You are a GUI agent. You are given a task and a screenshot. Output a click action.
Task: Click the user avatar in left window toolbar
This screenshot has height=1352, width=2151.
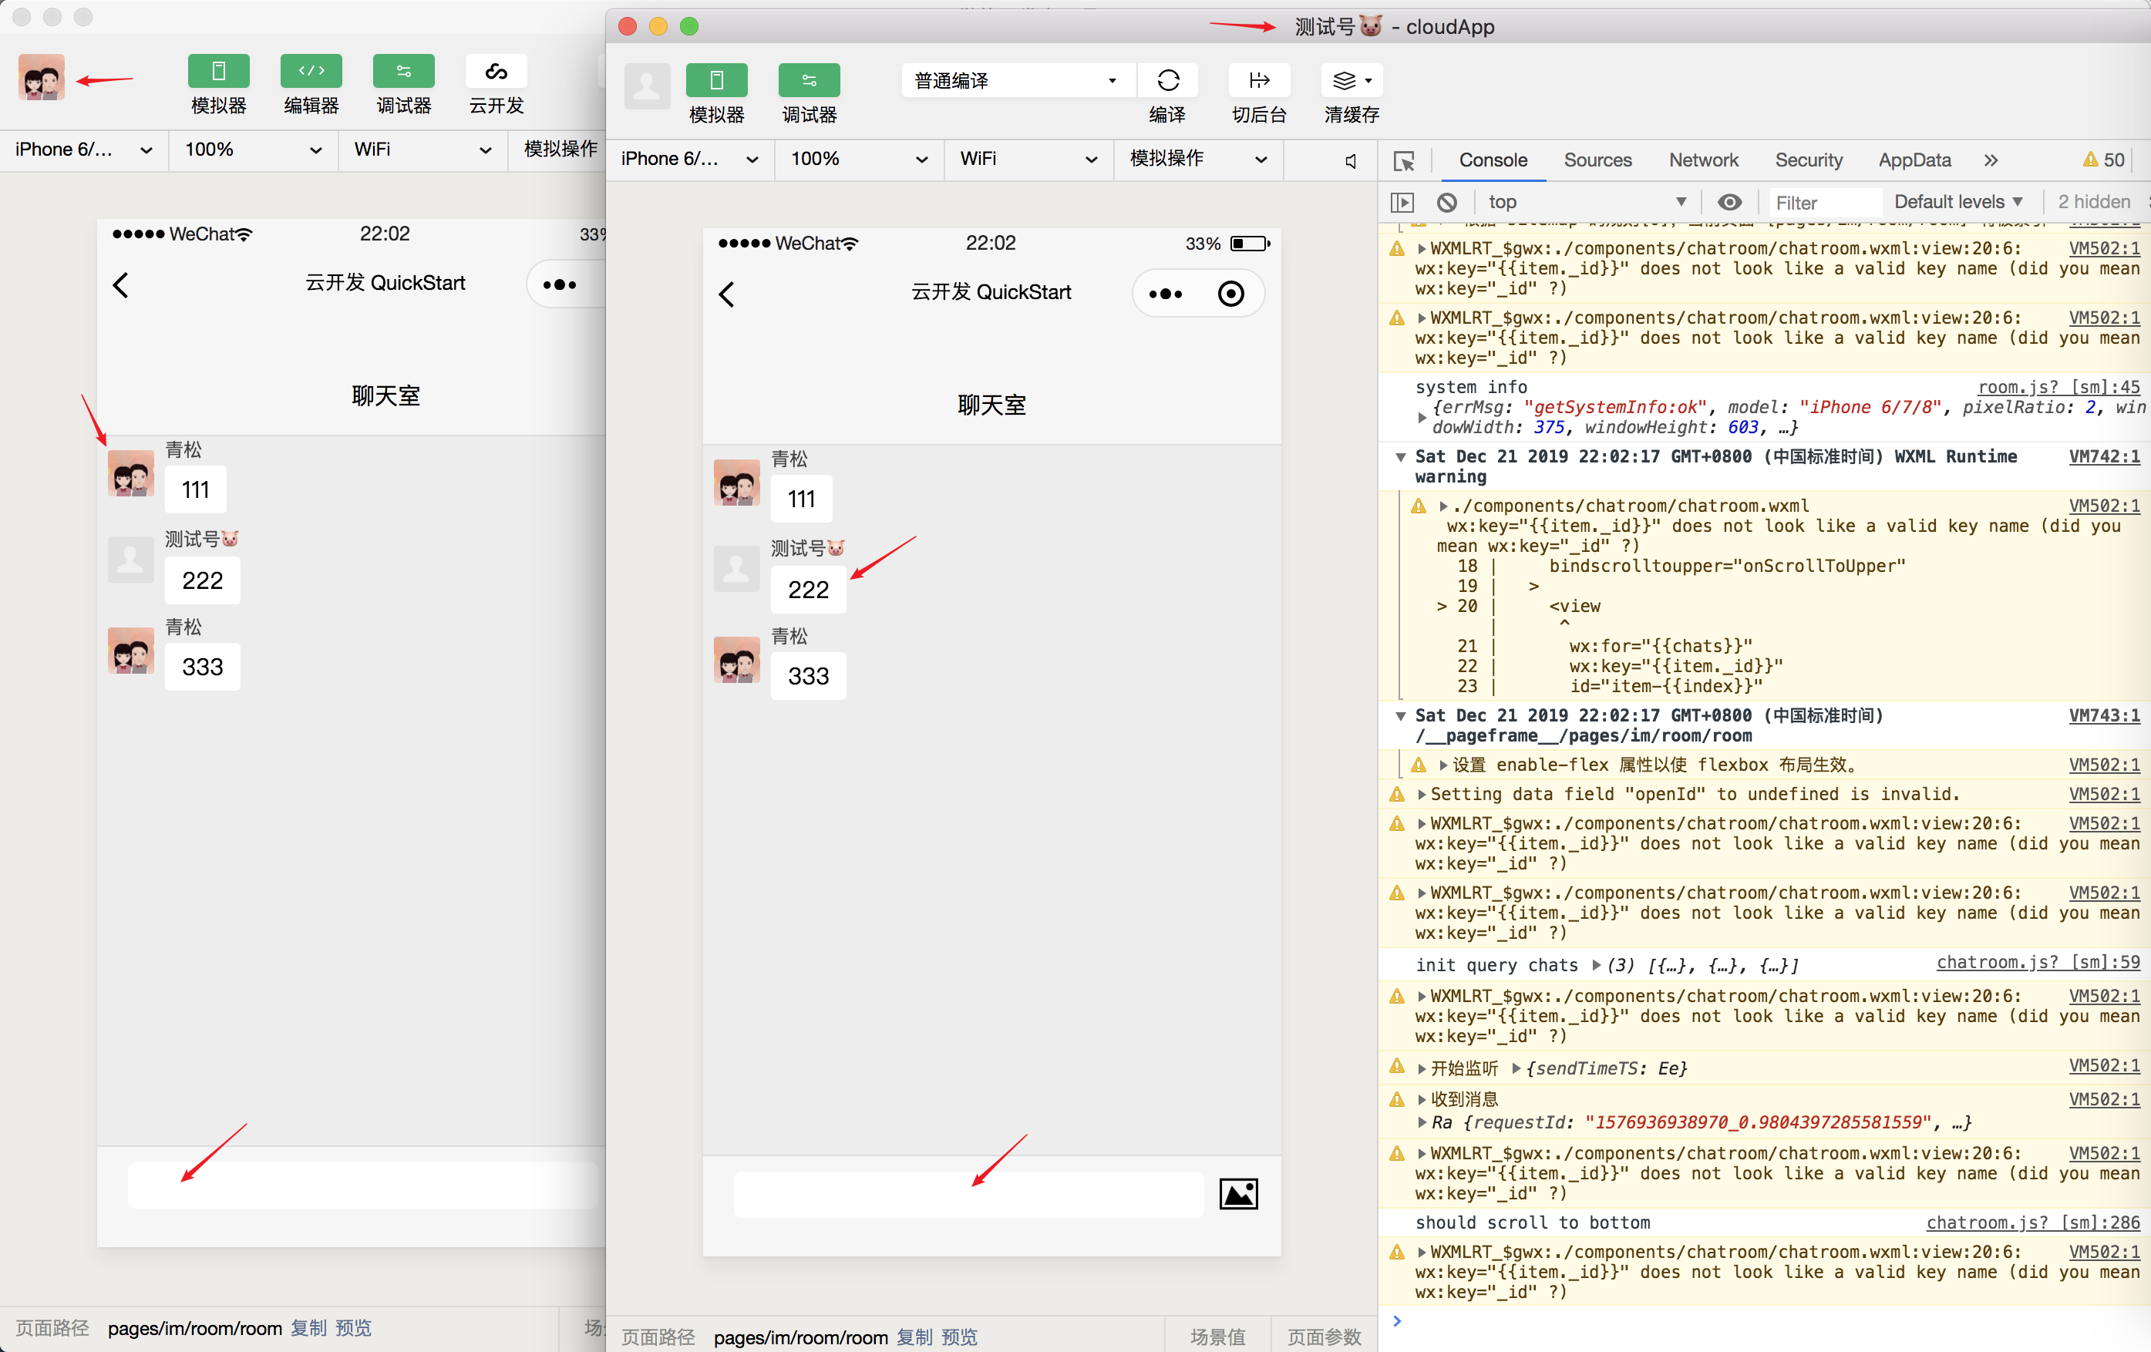[41, 77]
